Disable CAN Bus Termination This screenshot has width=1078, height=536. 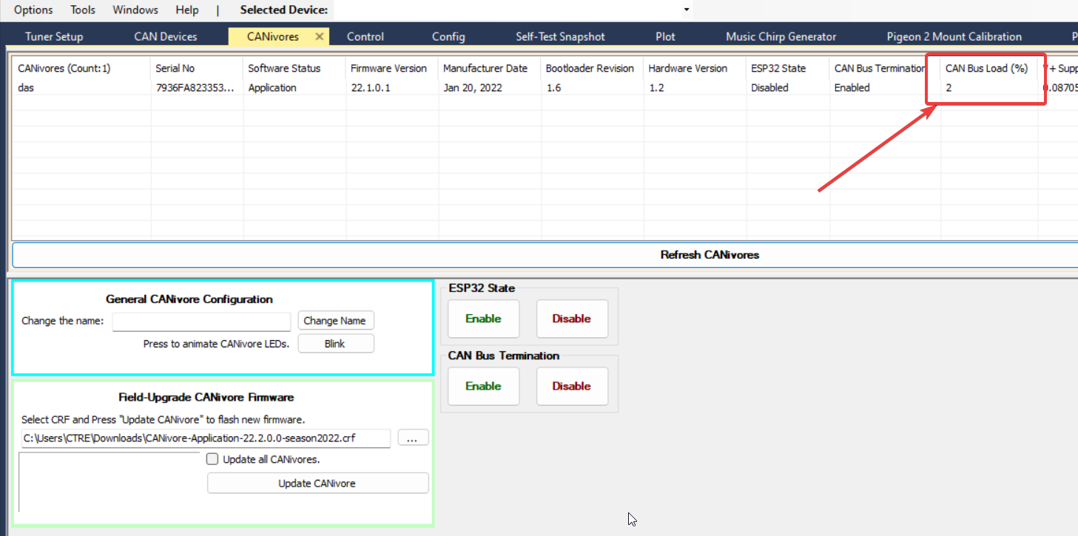[572, 386]
